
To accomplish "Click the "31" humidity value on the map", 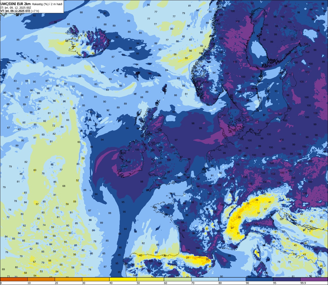I will pos(238,233).
